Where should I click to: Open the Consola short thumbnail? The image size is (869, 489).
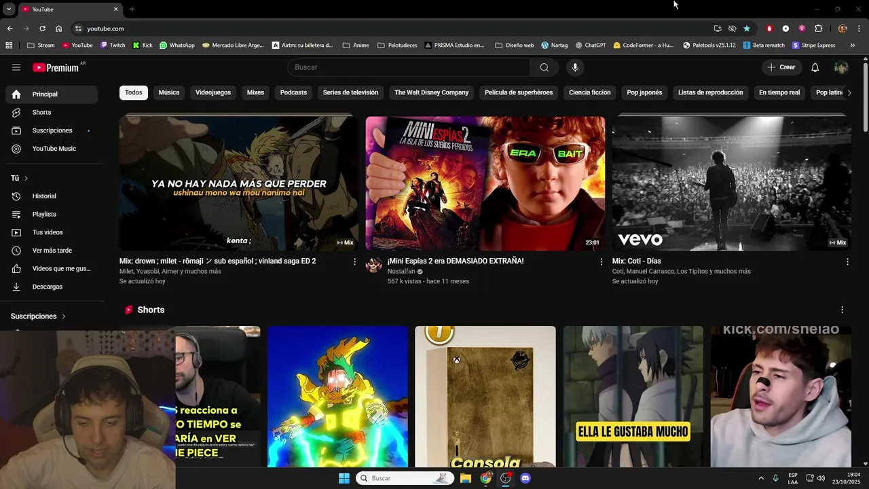pos(485,397)
